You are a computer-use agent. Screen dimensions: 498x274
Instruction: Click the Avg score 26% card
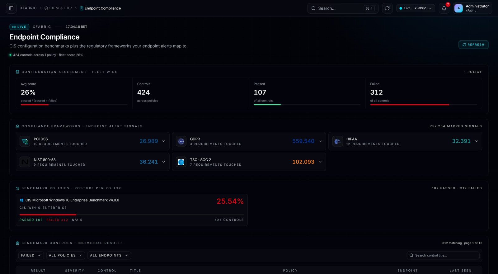tap(74, 93)
